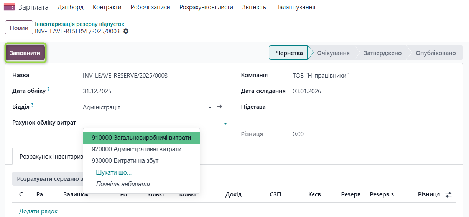Show help tooltip for Відділ
Image resolution: width=469 pixels, height=217 pixels.
(x=32, y=105)
